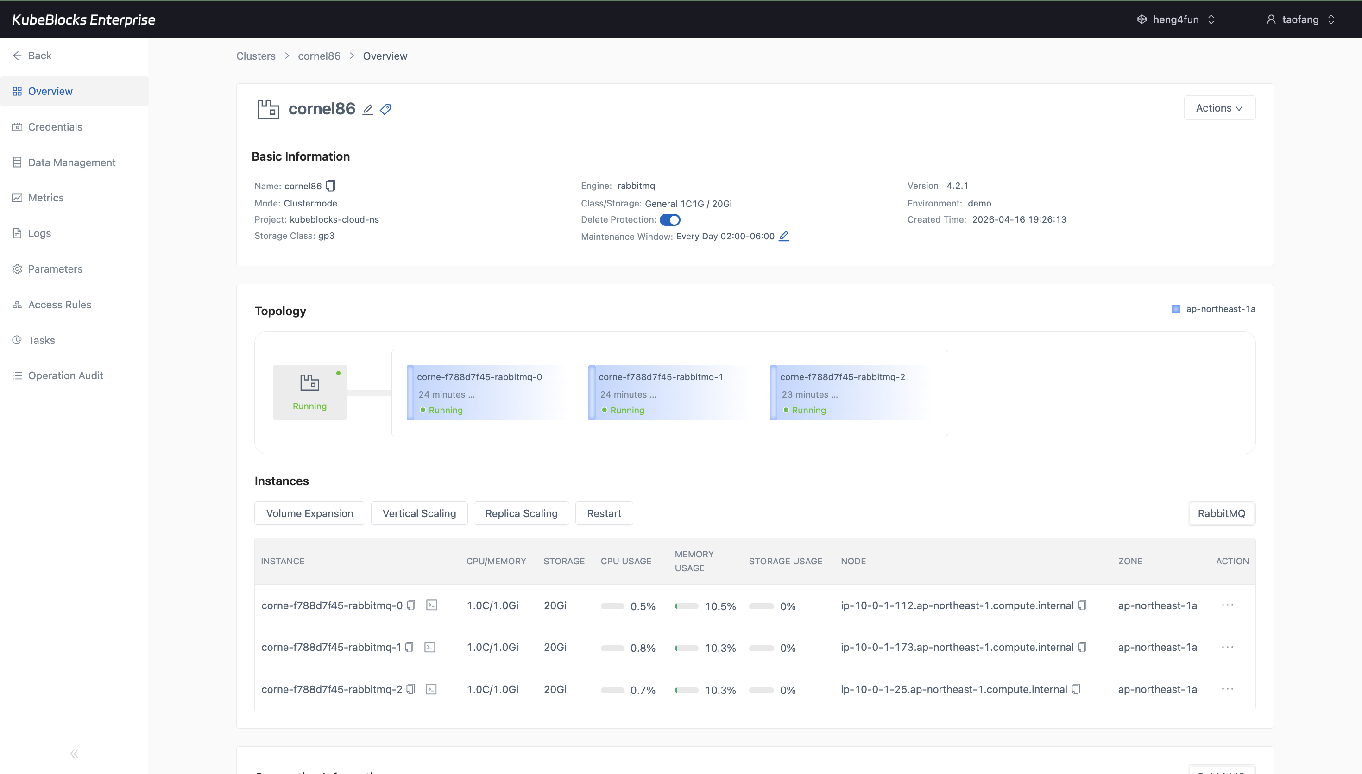Click the NODE column header
Viewport: 1362px width, 774px height.
(853, 562)
